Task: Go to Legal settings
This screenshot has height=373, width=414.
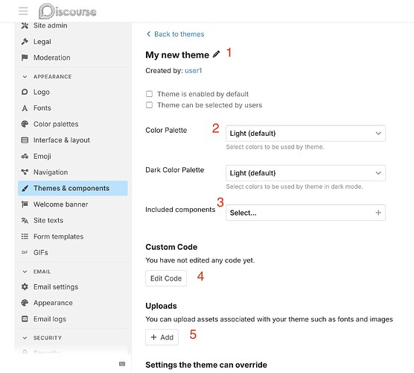Action: coord(42,42)
